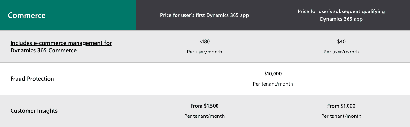Screen dimensions: 410x127
Task: Select the Customer Insights row label cell
Action: click(68, 111)
